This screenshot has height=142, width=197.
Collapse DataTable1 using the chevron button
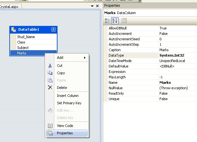point(53,29)
